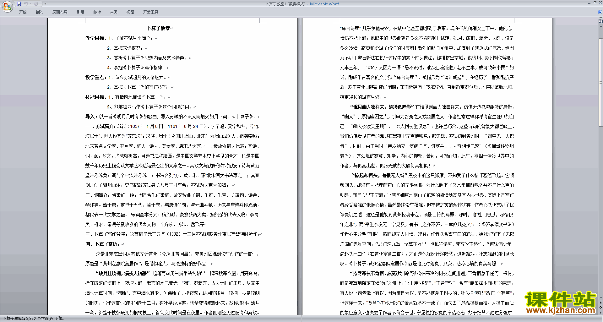Click the heading 二、词简介。
The height and width of the screenshot is (322, 603).
(x=98, y=195)
